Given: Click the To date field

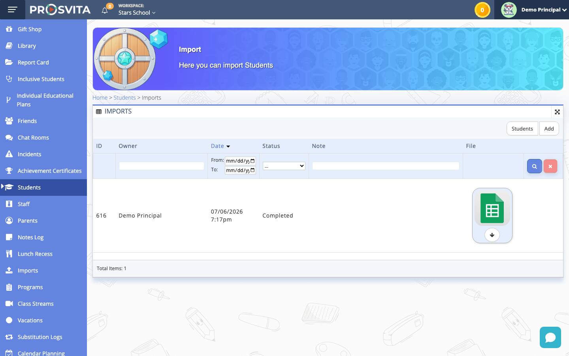Looking at the screenshot, I should pyautogui.click(x=240, y=170).
